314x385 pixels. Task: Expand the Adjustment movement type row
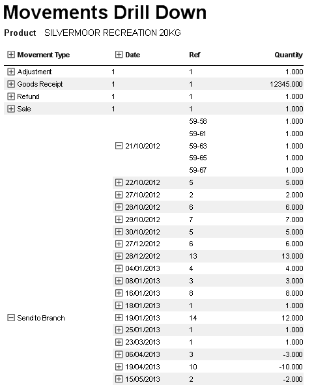click(x=11, y=72)
